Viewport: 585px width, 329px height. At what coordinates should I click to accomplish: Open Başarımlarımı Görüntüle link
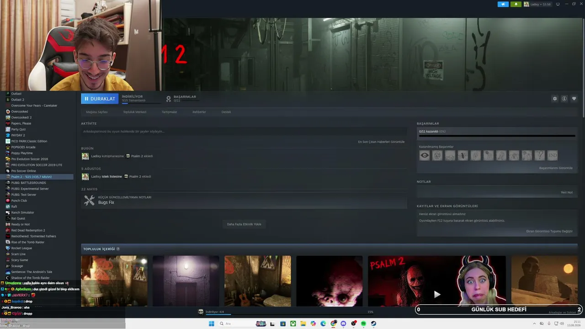[x=556, y=168]
